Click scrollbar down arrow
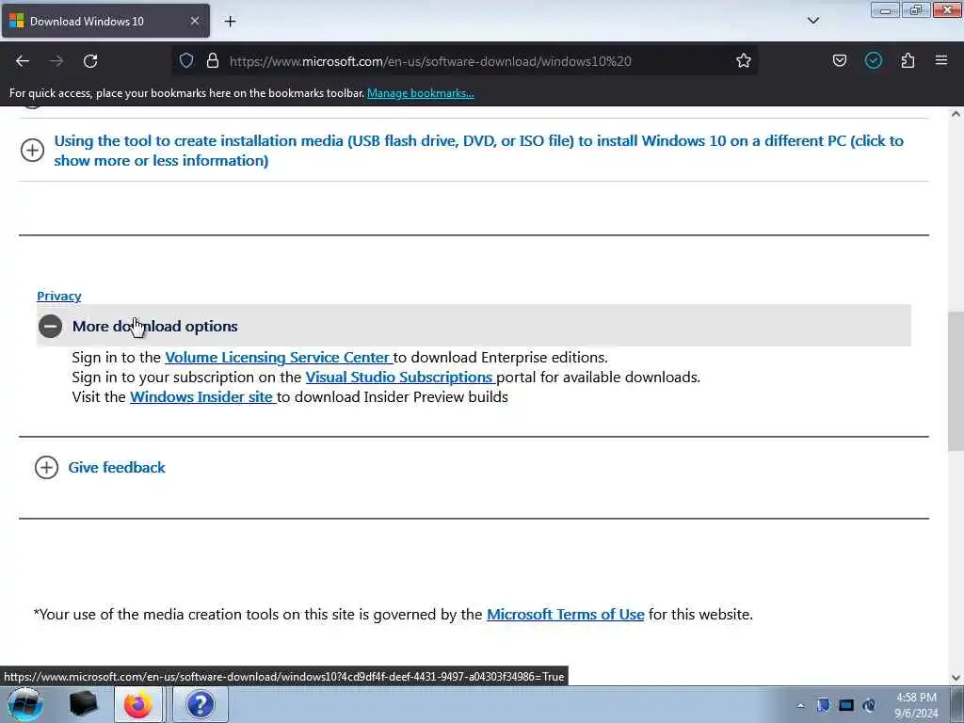 coord(956,678)
